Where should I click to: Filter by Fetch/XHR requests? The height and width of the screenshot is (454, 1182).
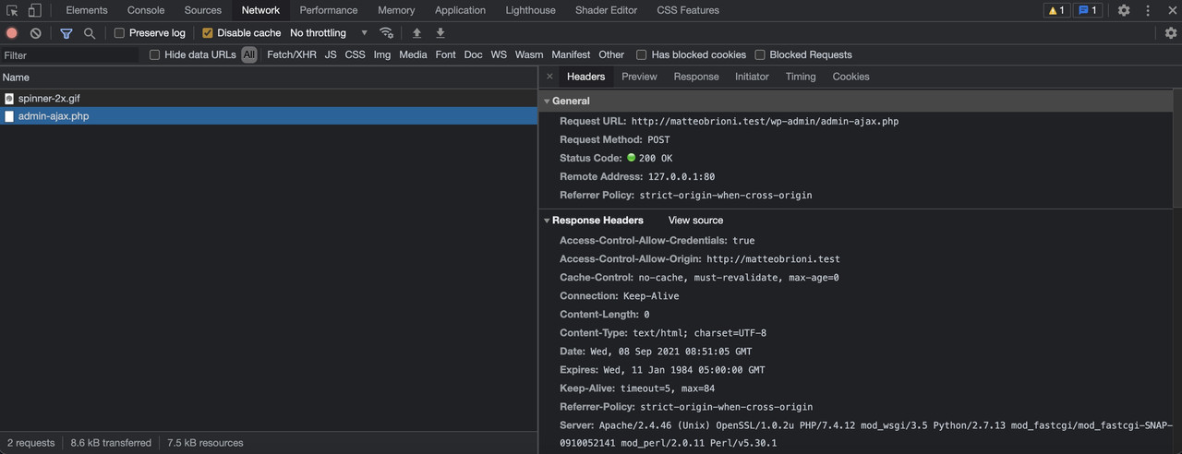pos(292,54)
